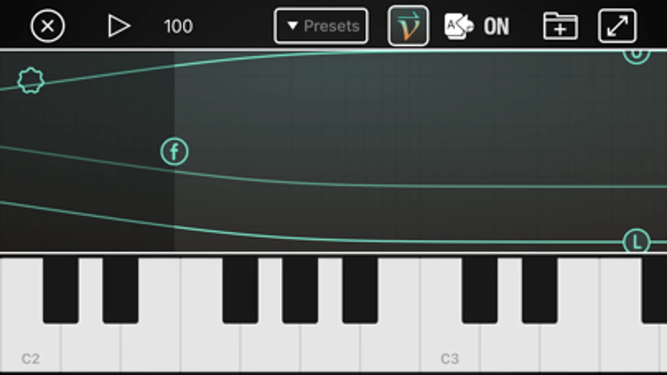Open the Presets dropdown
The image size is (667, 375).
(x=321, y=26)
